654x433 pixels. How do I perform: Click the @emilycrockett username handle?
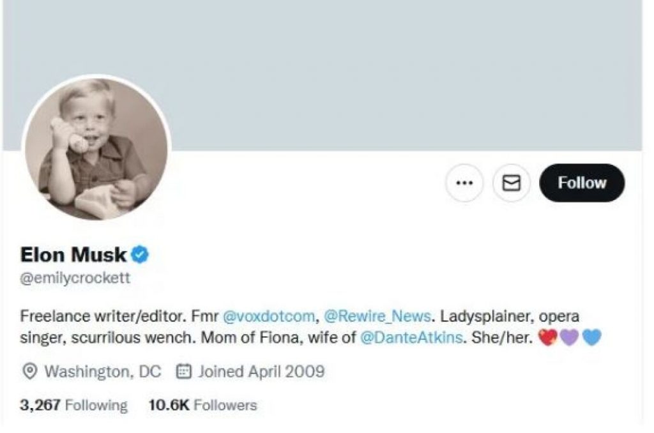(x=75, y=279)
